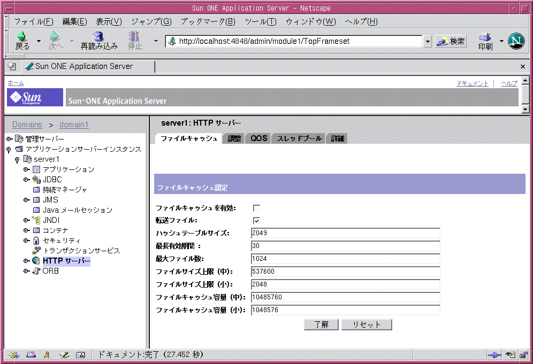Click the Navigator icon in status bar
533x364 pixels.
14,355
